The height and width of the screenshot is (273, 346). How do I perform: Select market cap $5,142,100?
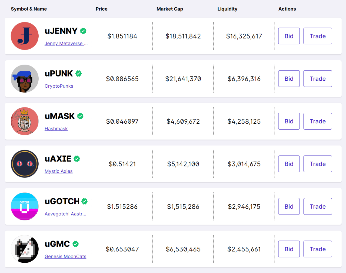click(183, 164)
